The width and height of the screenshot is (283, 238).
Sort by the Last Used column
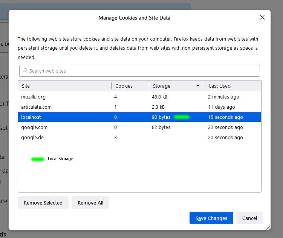coord(232,86)
